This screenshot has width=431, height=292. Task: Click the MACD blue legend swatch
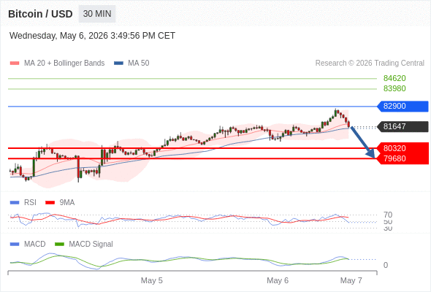[15, 245]
